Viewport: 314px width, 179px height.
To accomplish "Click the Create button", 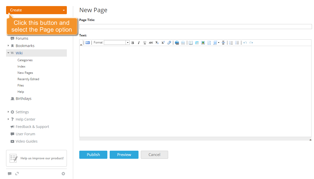I will (36, 10).
